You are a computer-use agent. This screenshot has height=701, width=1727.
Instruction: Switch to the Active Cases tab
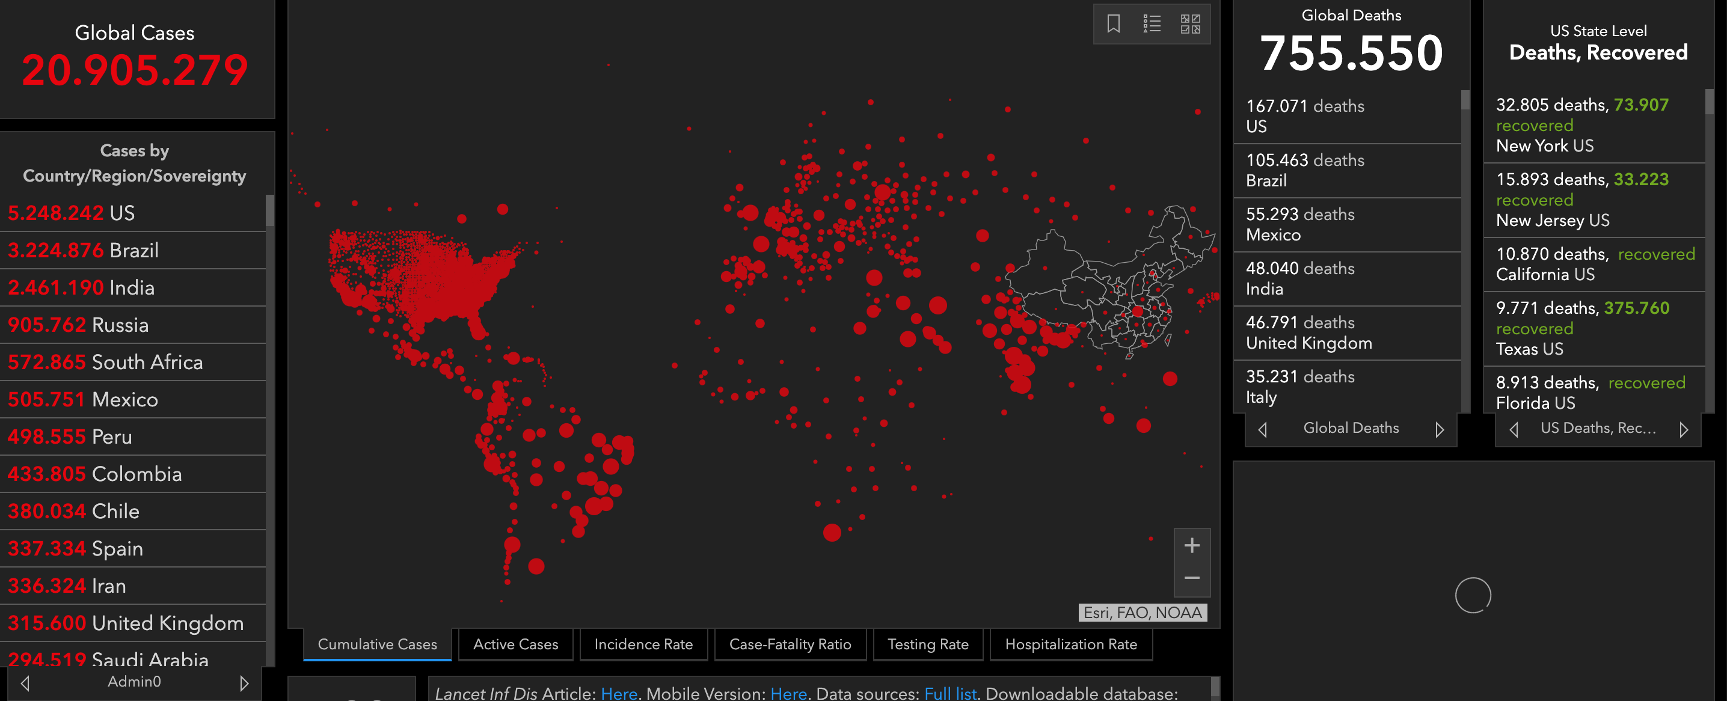pos(515,644)
